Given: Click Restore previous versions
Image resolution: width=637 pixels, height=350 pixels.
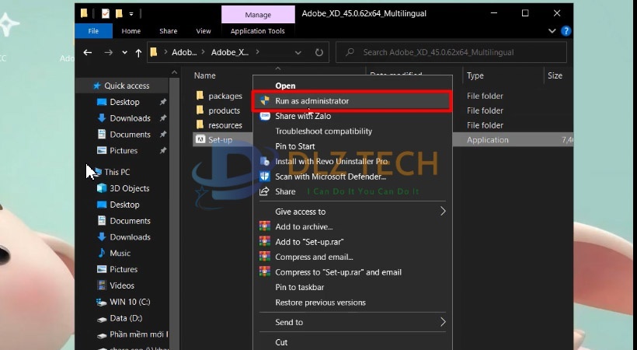Looking at the screenshot, I should pos(321,303).
